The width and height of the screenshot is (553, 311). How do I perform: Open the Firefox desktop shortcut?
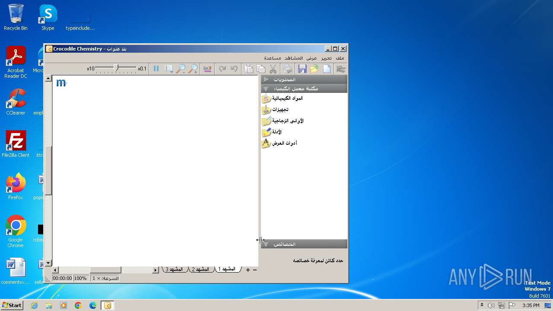16,186
